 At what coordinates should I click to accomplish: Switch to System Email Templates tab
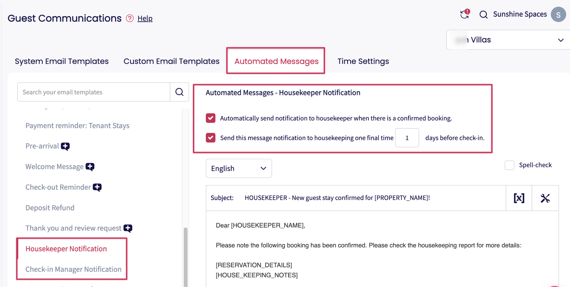(62, 61)
